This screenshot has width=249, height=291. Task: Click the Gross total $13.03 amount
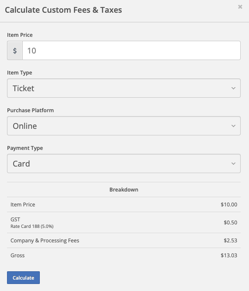click(229, 256)
